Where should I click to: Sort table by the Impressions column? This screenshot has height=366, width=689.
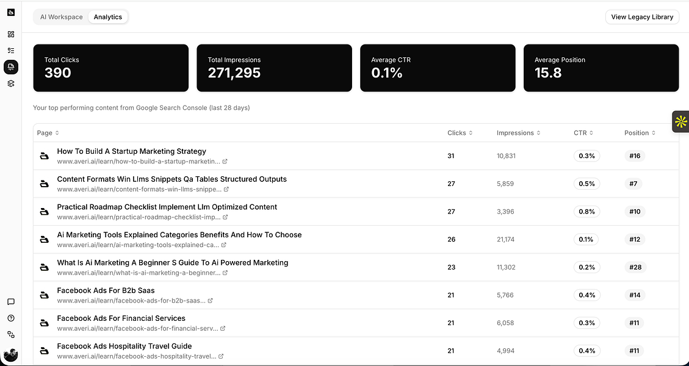pyautogui.click(x=519, y=133)
